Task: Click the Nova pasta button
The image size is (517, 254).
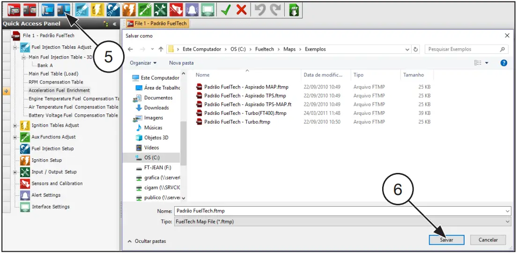Action: (181, 63)
